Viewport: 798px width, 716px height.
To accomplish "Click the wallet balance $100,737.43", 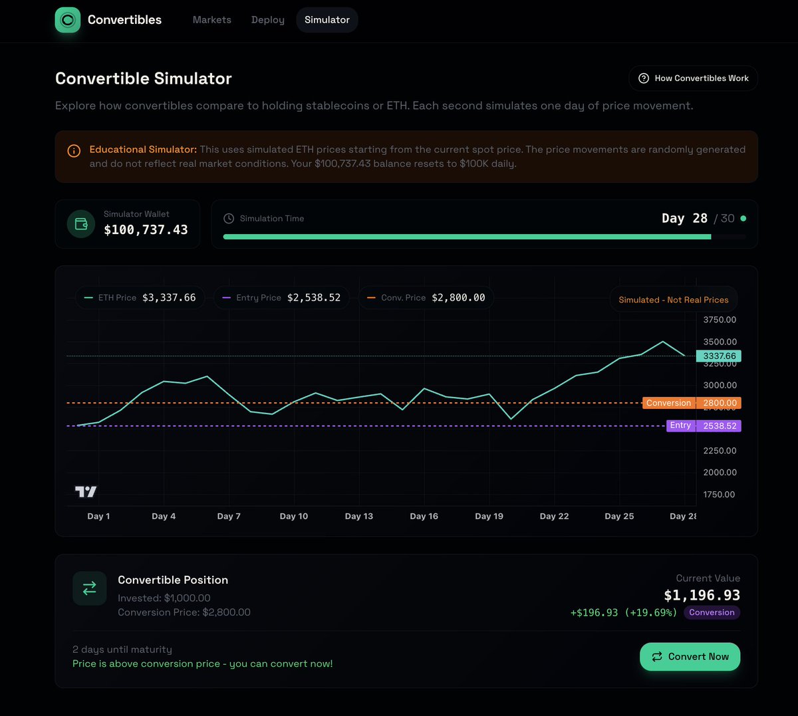I will [146, 230].
